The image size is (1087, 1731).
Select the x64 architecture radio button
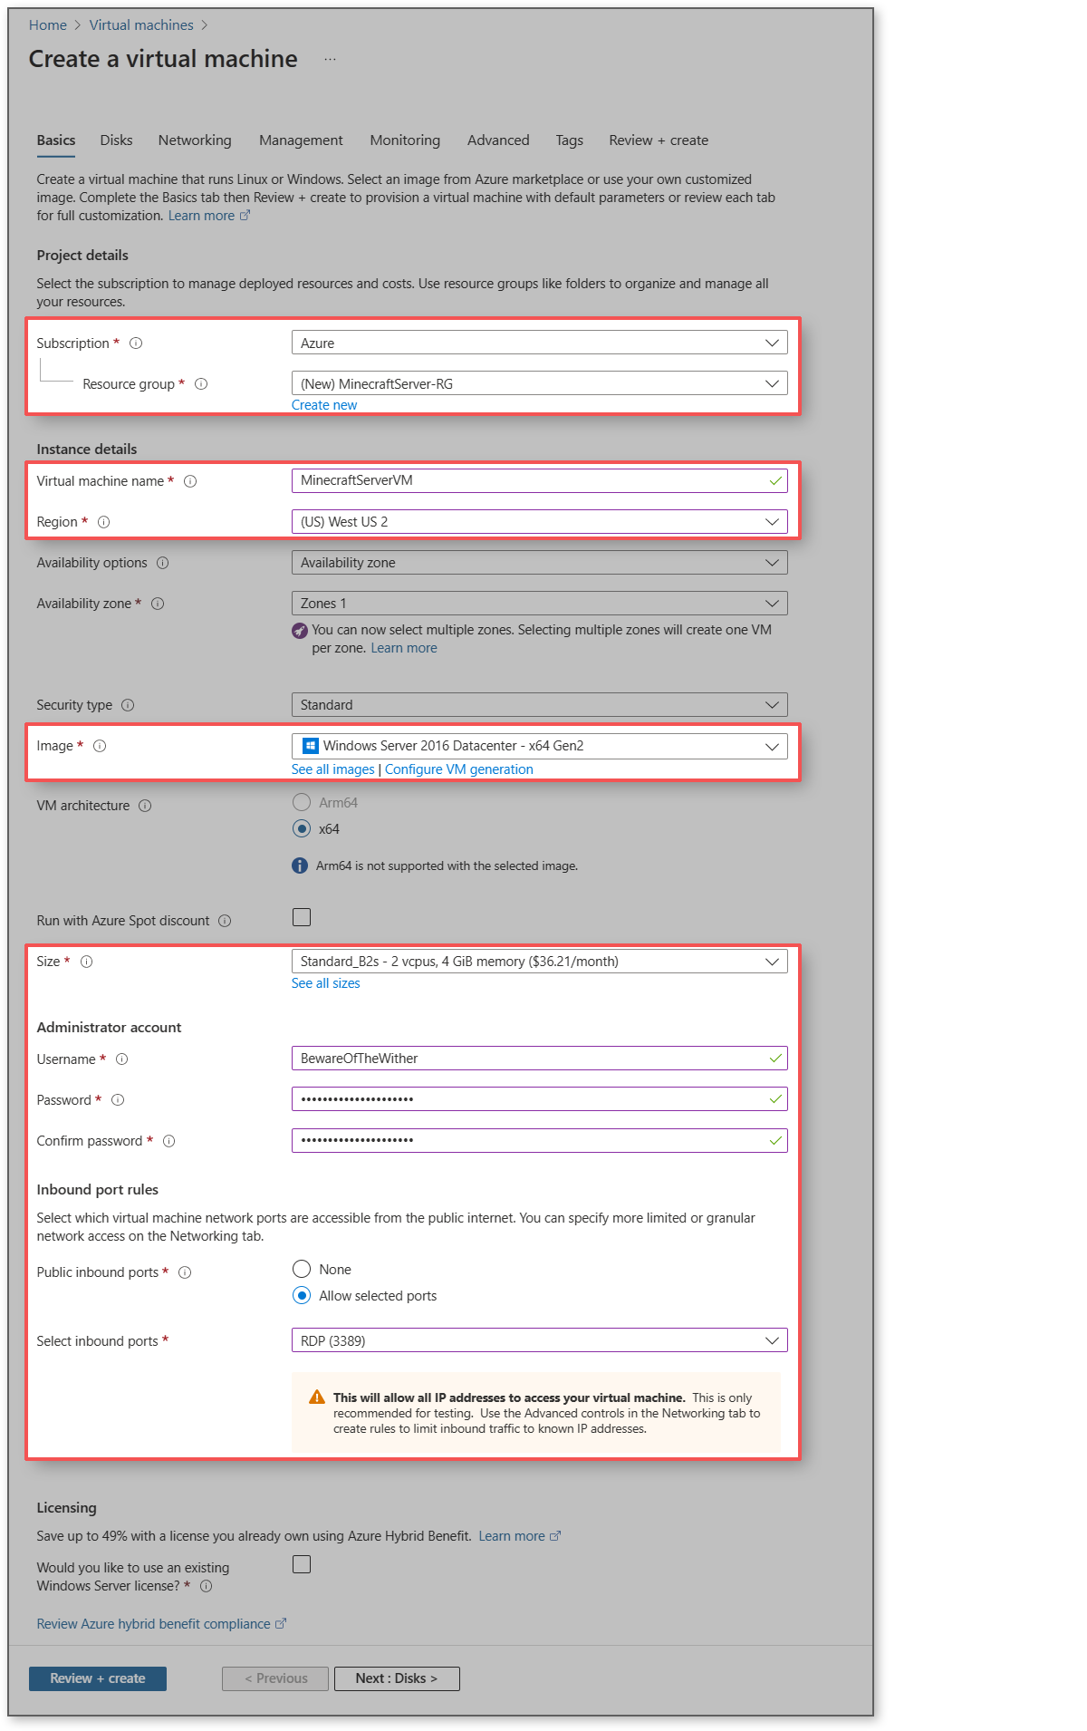302,828
